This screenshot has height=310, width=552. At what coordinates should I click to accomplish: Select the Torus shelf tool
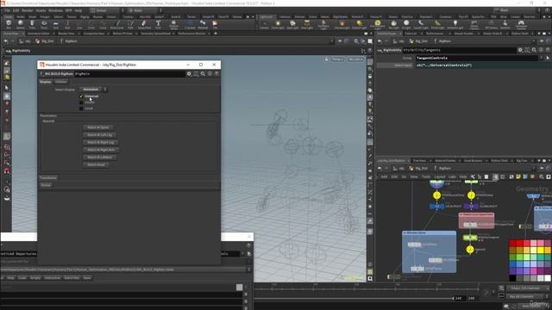44,24
